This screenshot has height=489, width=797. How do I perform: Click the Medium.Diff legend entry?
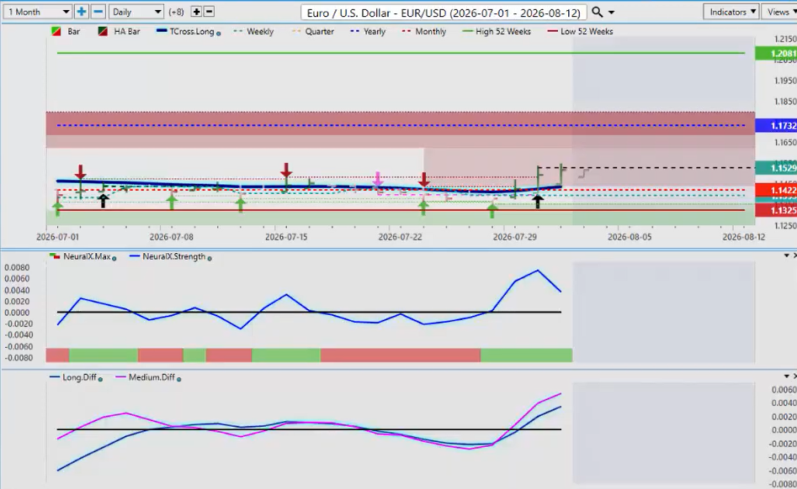(x=146, y=377)
